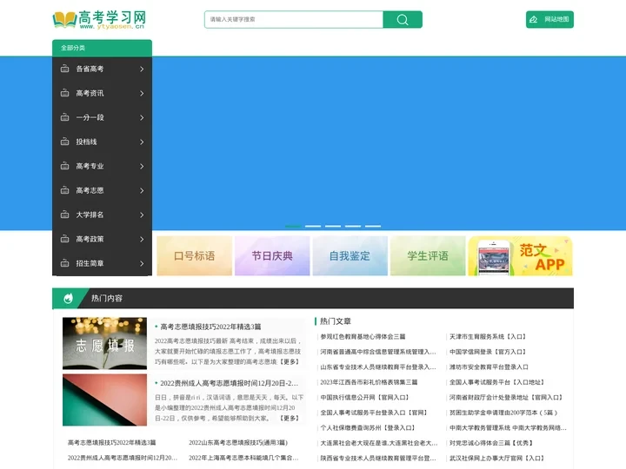Open 2022山东高考志愿填报技巧(通用3篇) link

(238, 442)
